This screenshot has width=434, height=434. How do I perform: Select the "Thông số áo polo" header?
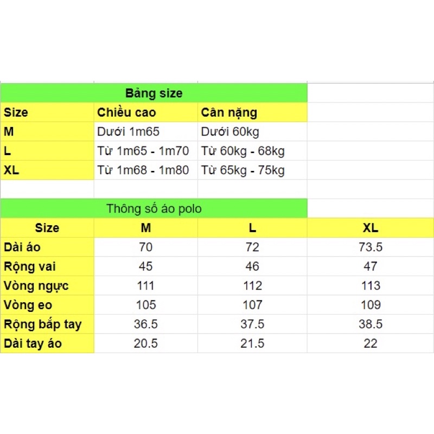pyautogui.click(x=154, y=209)
